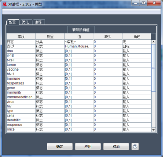The height and width of the screenshot is (157, 163).
Task: Confirm with the 确定 button
Action: pos(60,146)
